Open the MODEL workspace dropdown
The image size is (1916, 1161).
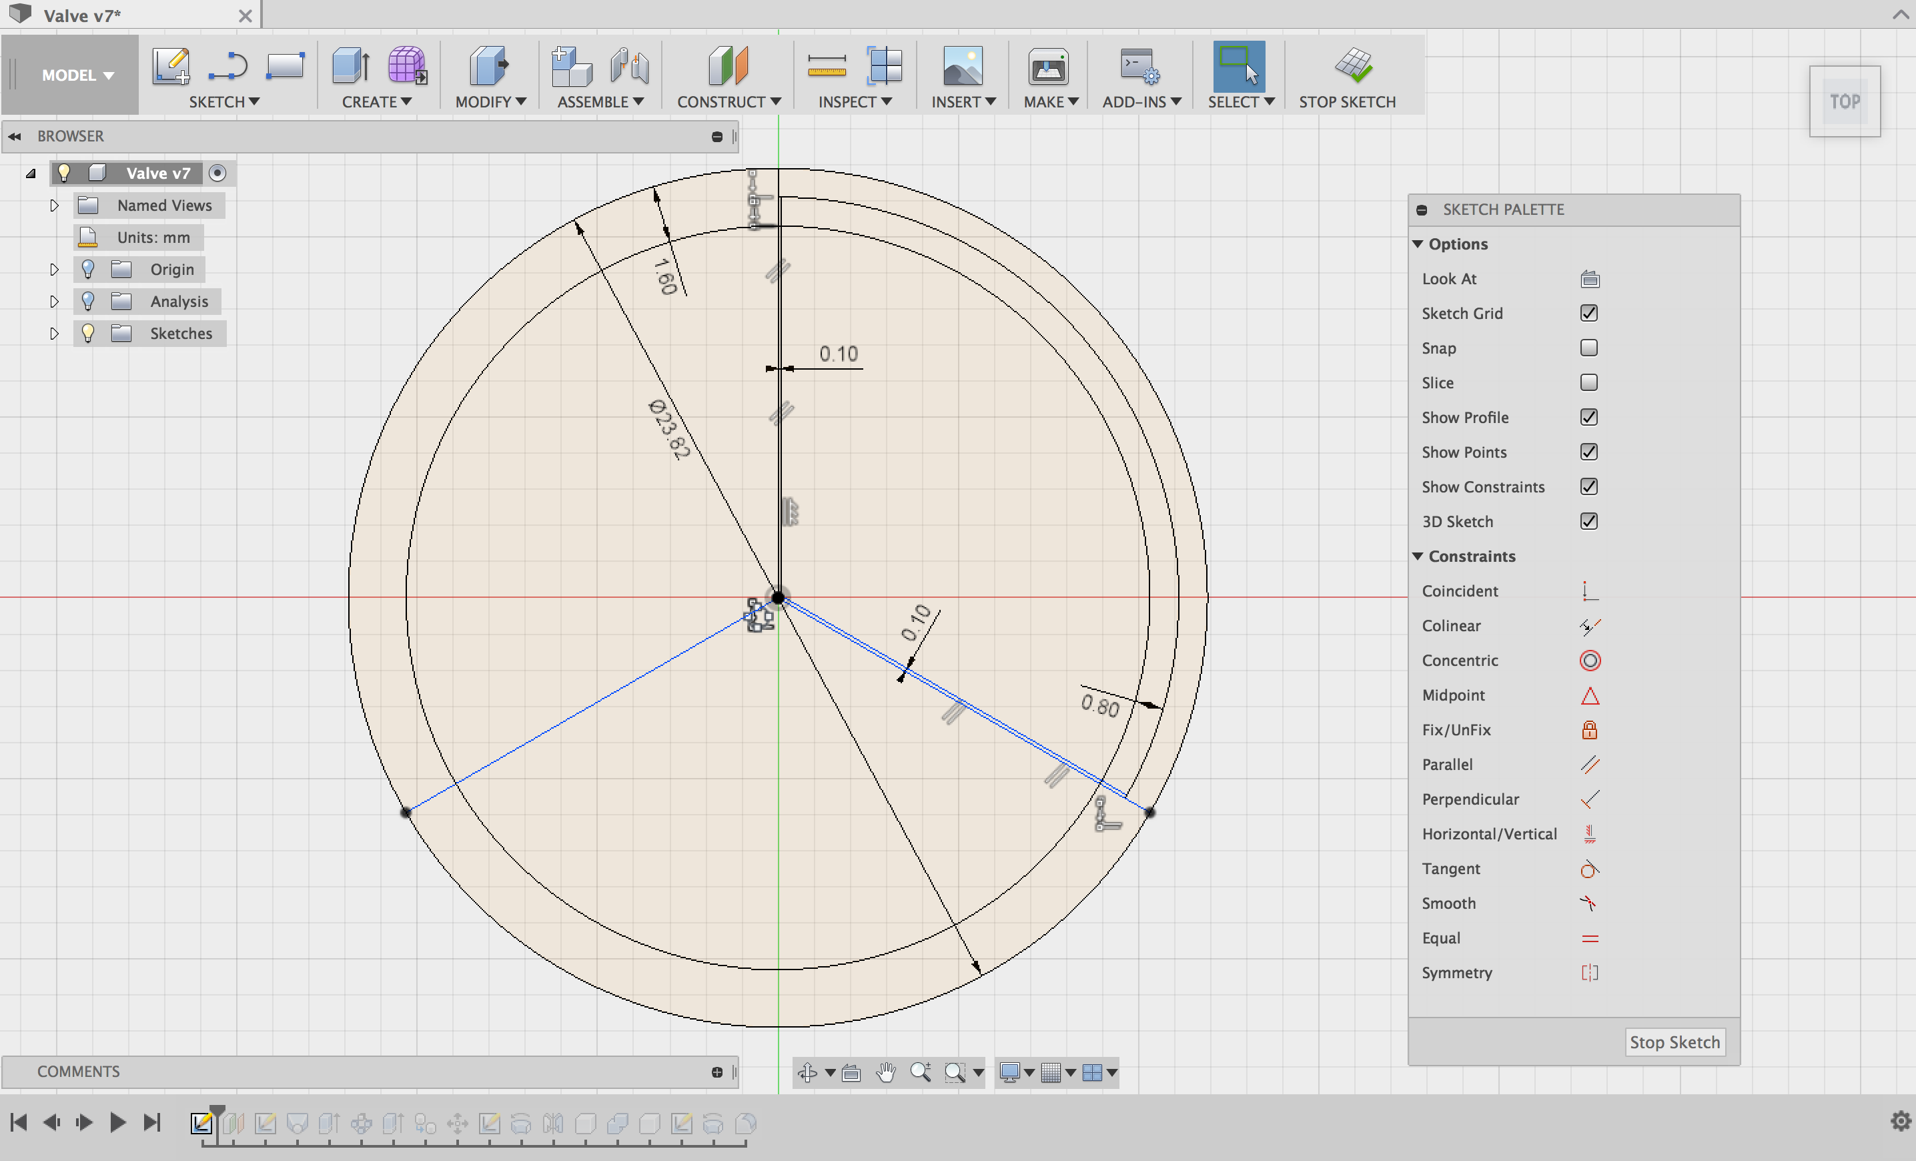(77, 75)
